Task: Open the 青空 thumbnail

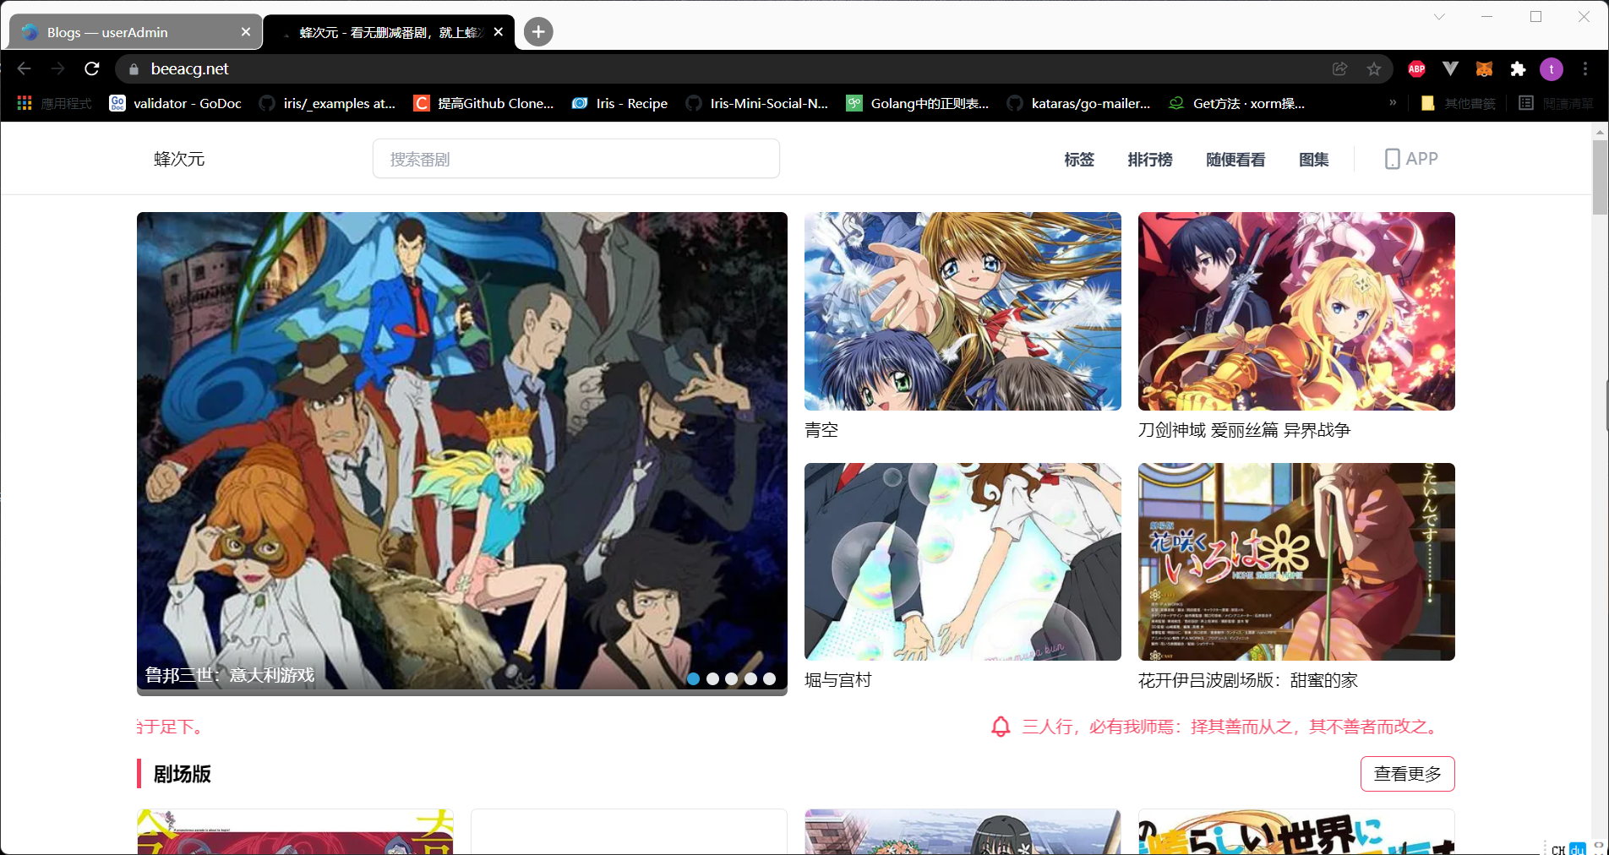Action: click(x=963, y=311)
